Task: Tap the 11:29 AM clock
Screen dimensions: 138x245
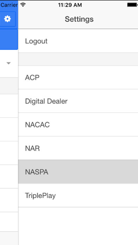Action: (70, 5)
